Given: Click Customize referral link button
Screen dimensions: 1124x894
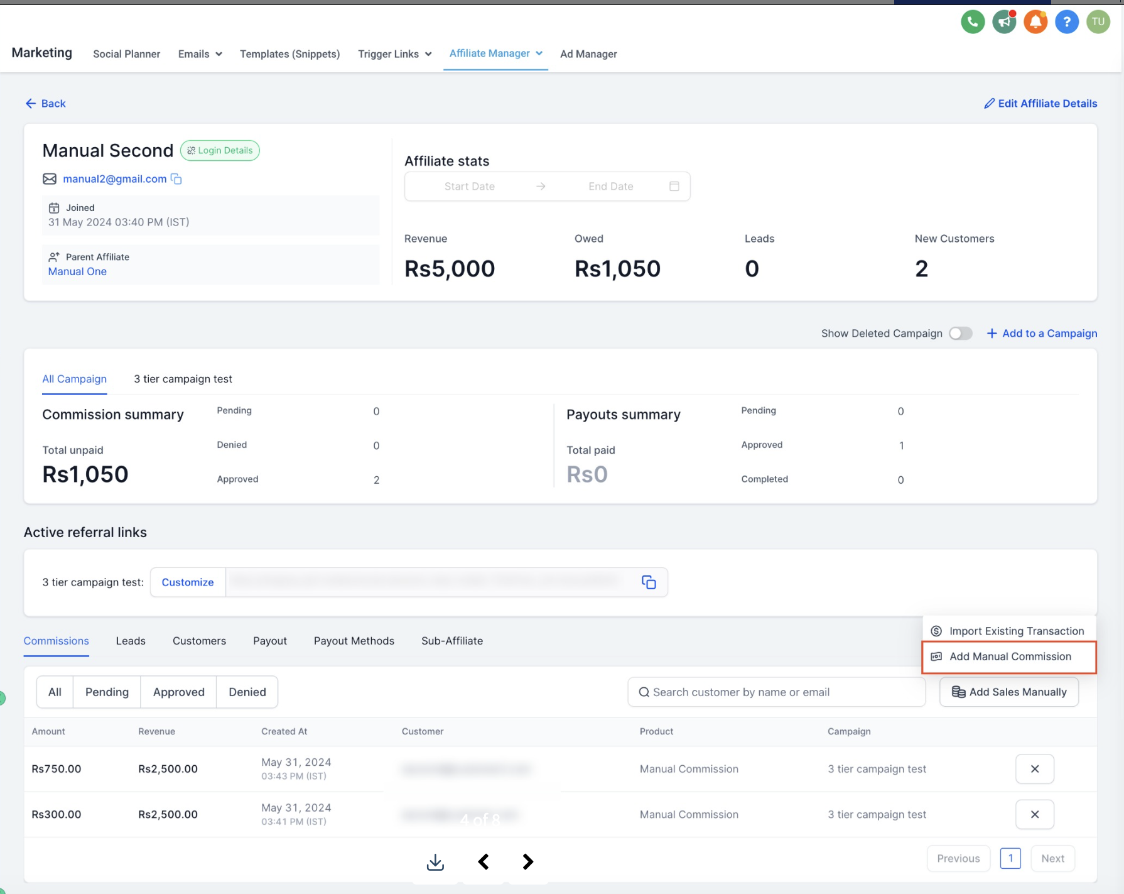Looking at the screenshot, I should coord(188,582).
